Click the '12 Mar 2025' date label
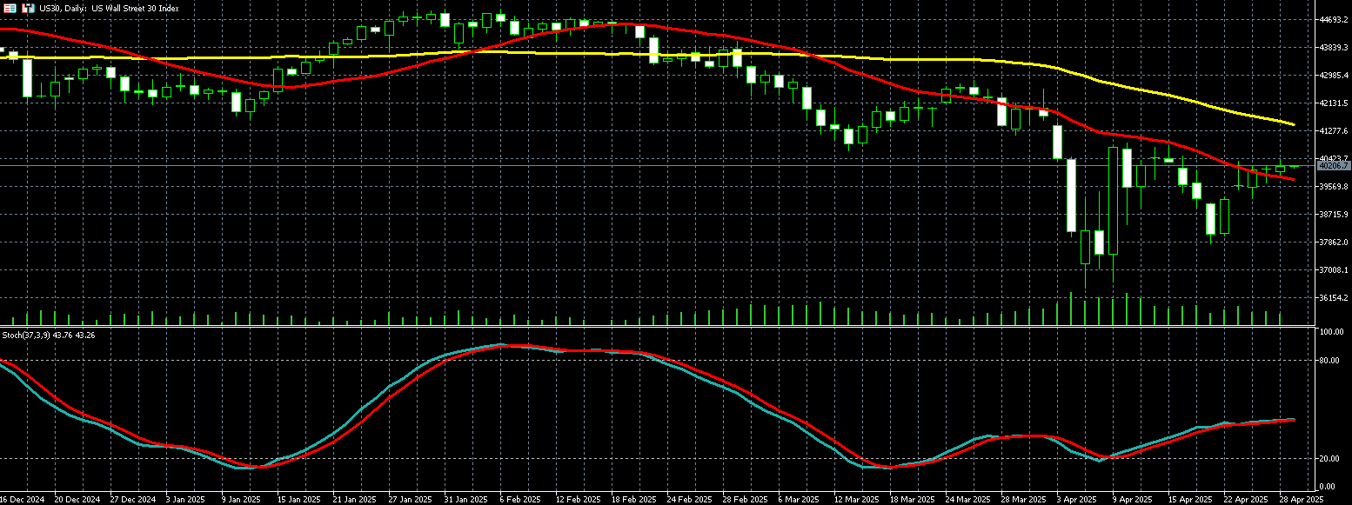 pos(856,500)
